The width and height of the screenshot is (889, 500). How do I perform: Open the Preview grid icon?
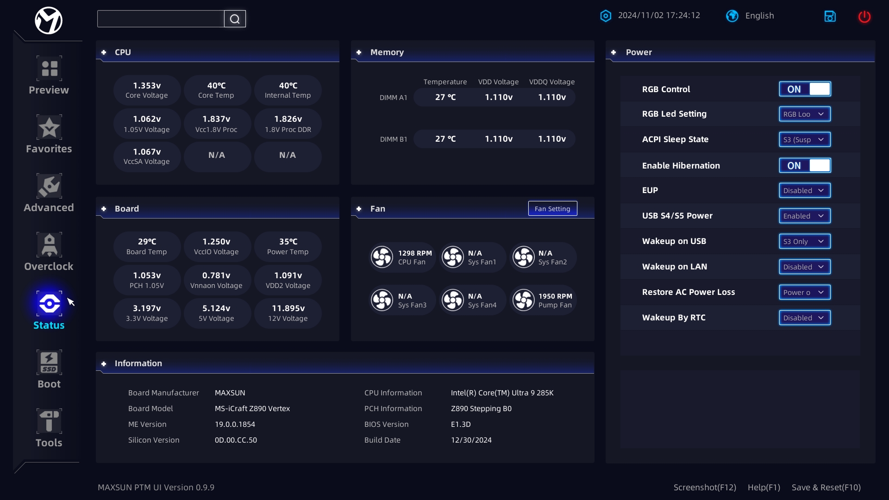coord(49,69)
